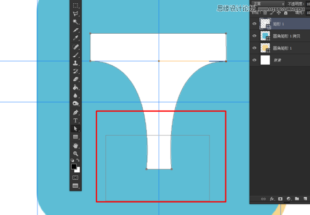Click bottom-left anchor point of shape stem

click(146, 169)
